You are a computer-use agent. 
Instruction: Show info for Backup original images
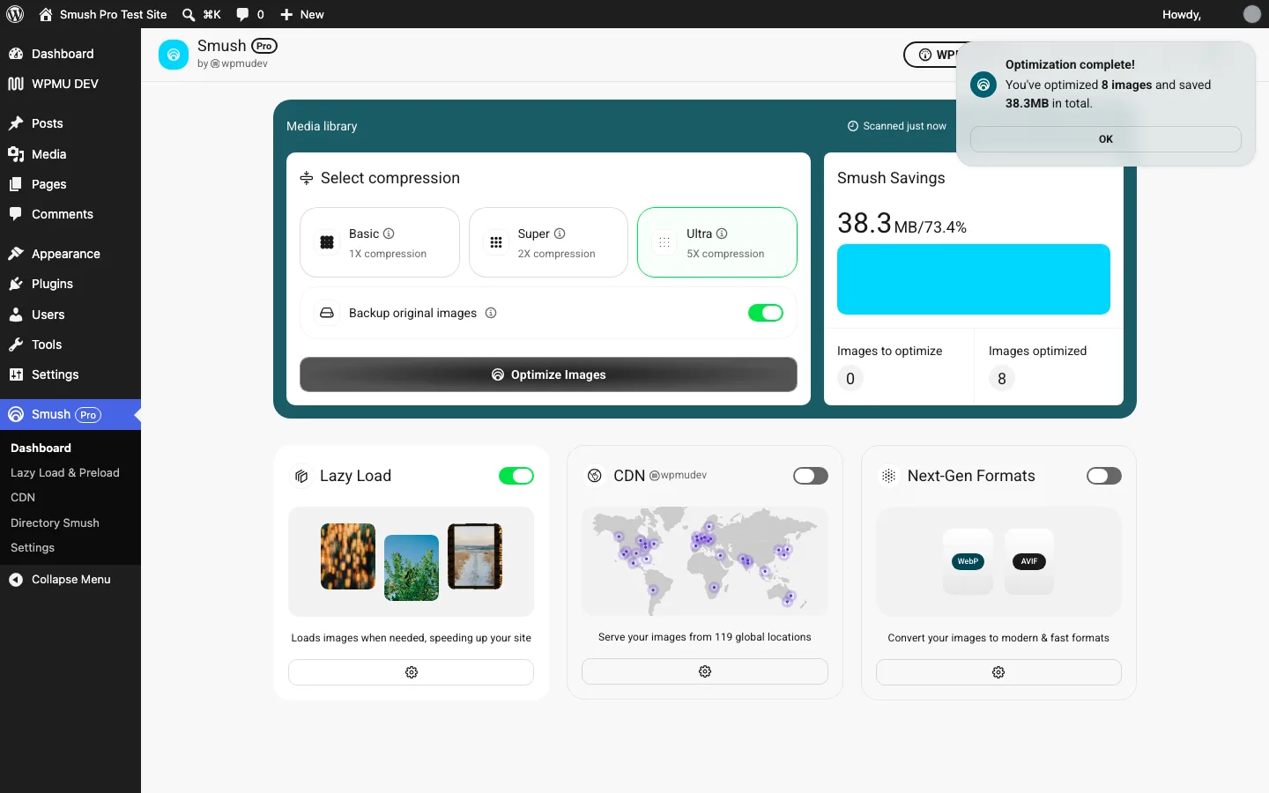pyautogui.click(x=491, y=313)
